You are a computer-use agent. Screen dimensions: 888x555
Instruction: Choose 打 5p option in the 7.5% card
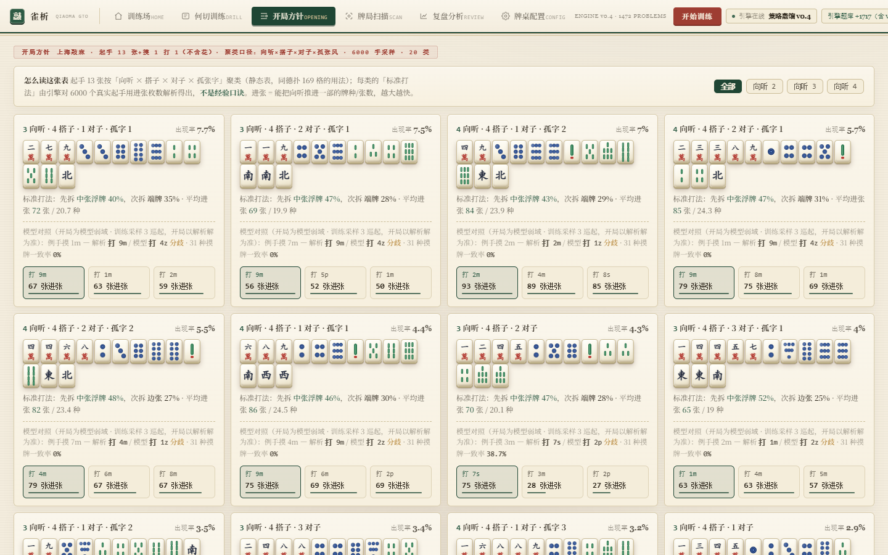click(x=335, y=282)
